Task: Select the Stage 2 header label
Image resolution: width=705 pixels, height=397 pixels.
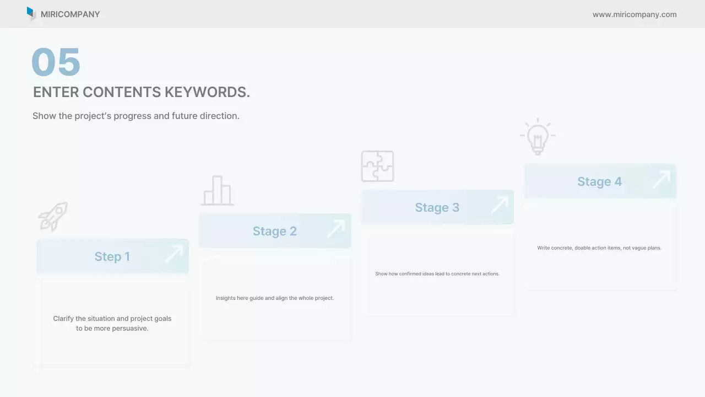Action: pos(275,231)
